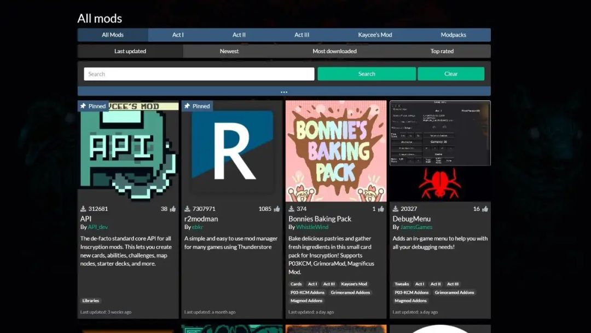Click download icon on Bonnies Baking Pack

click(291, 209)
